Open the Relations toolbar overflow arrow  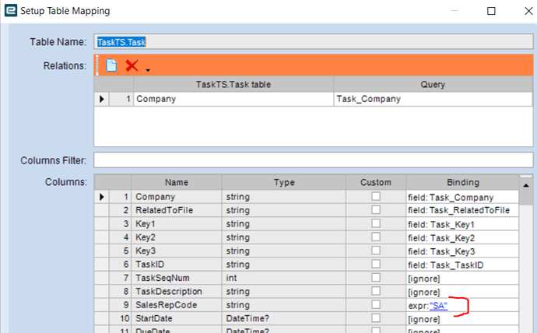point(148,70)
